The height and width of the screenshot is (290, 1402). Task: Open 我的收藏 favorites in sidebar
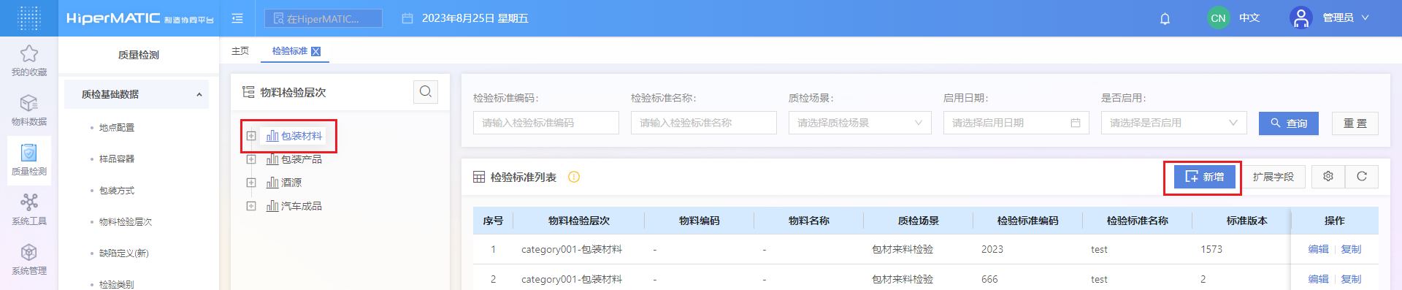point(29,61)
